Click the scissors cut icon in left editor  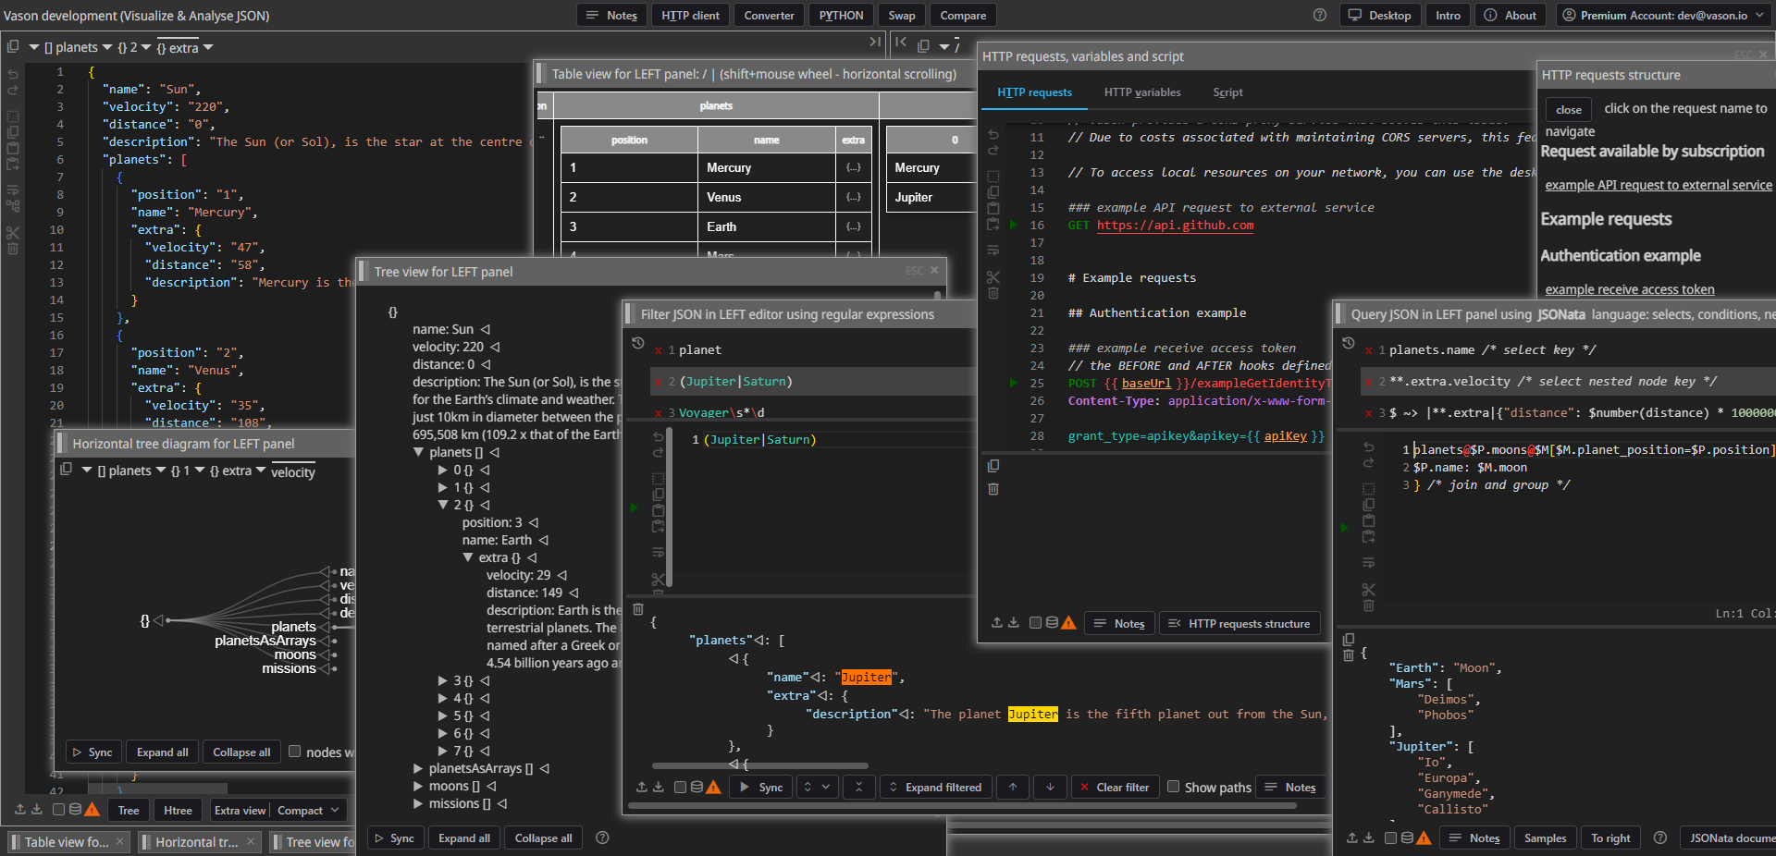(x=13, y=232)
